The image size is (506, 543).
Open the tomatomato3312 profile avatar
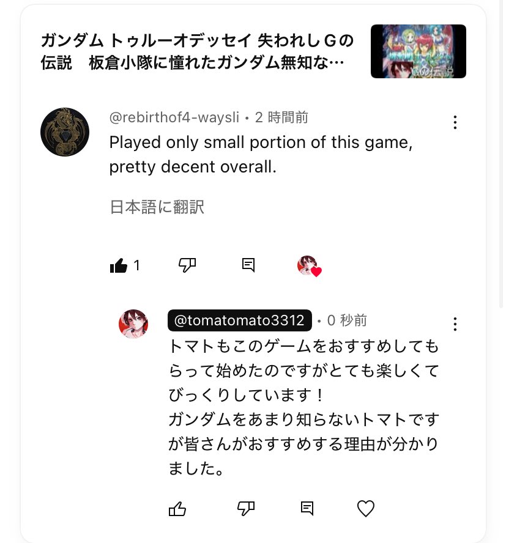(x=133, y=324)
